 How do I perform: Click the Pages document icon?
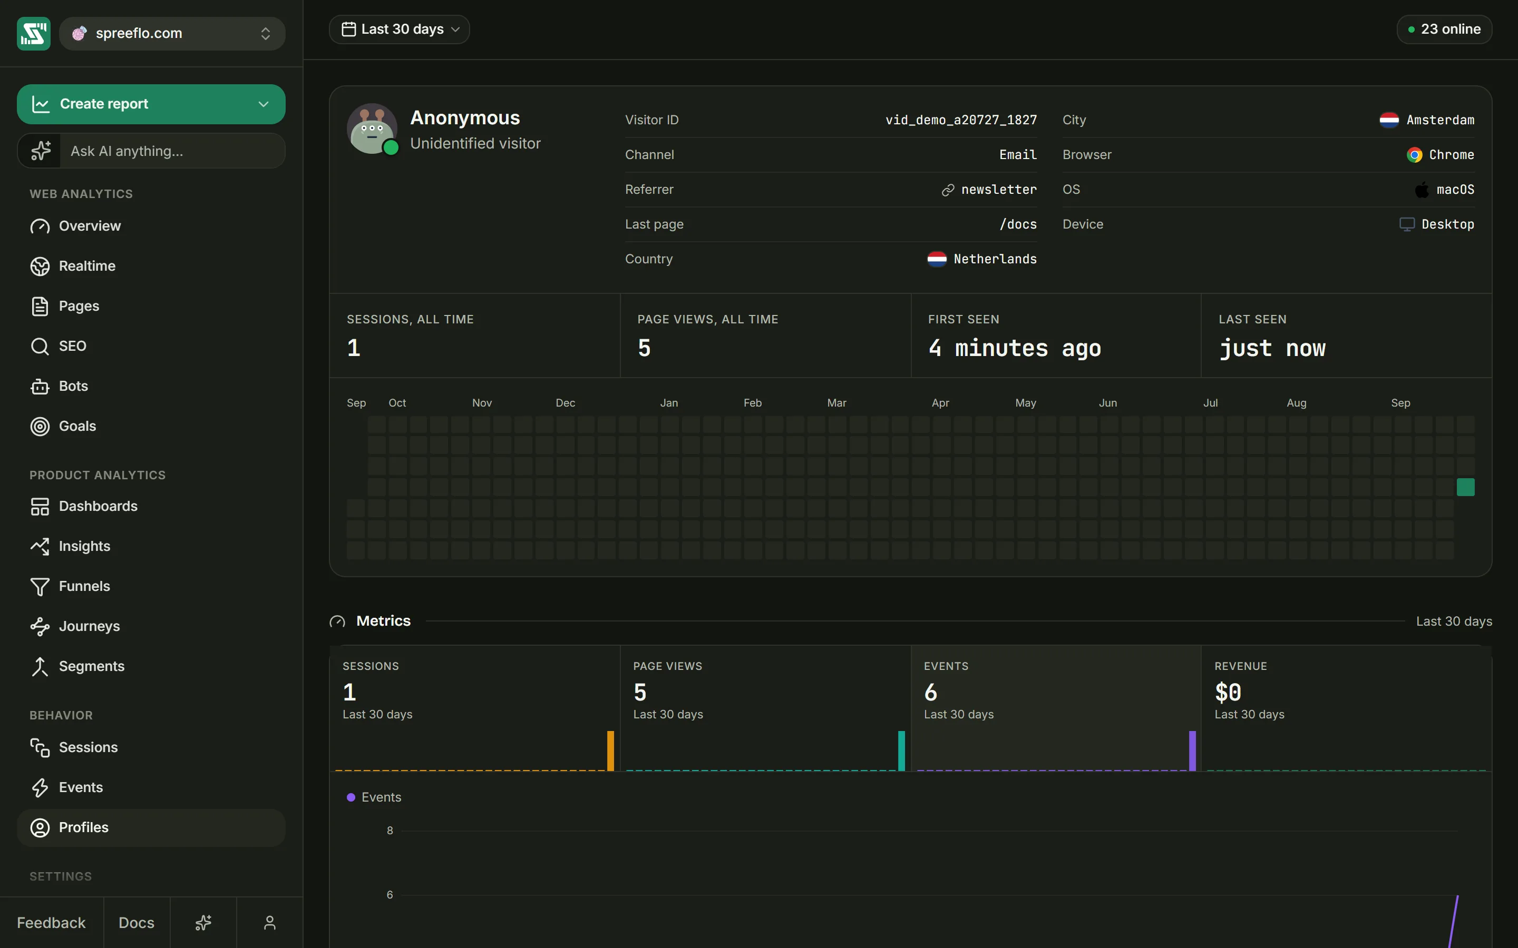(x=40, y=306)
